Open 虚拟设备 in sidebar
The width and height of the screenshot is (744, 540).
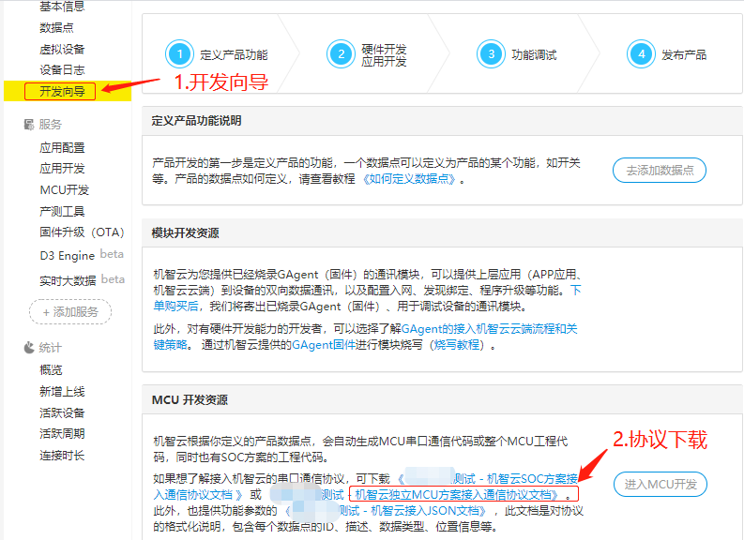(62, 49)
